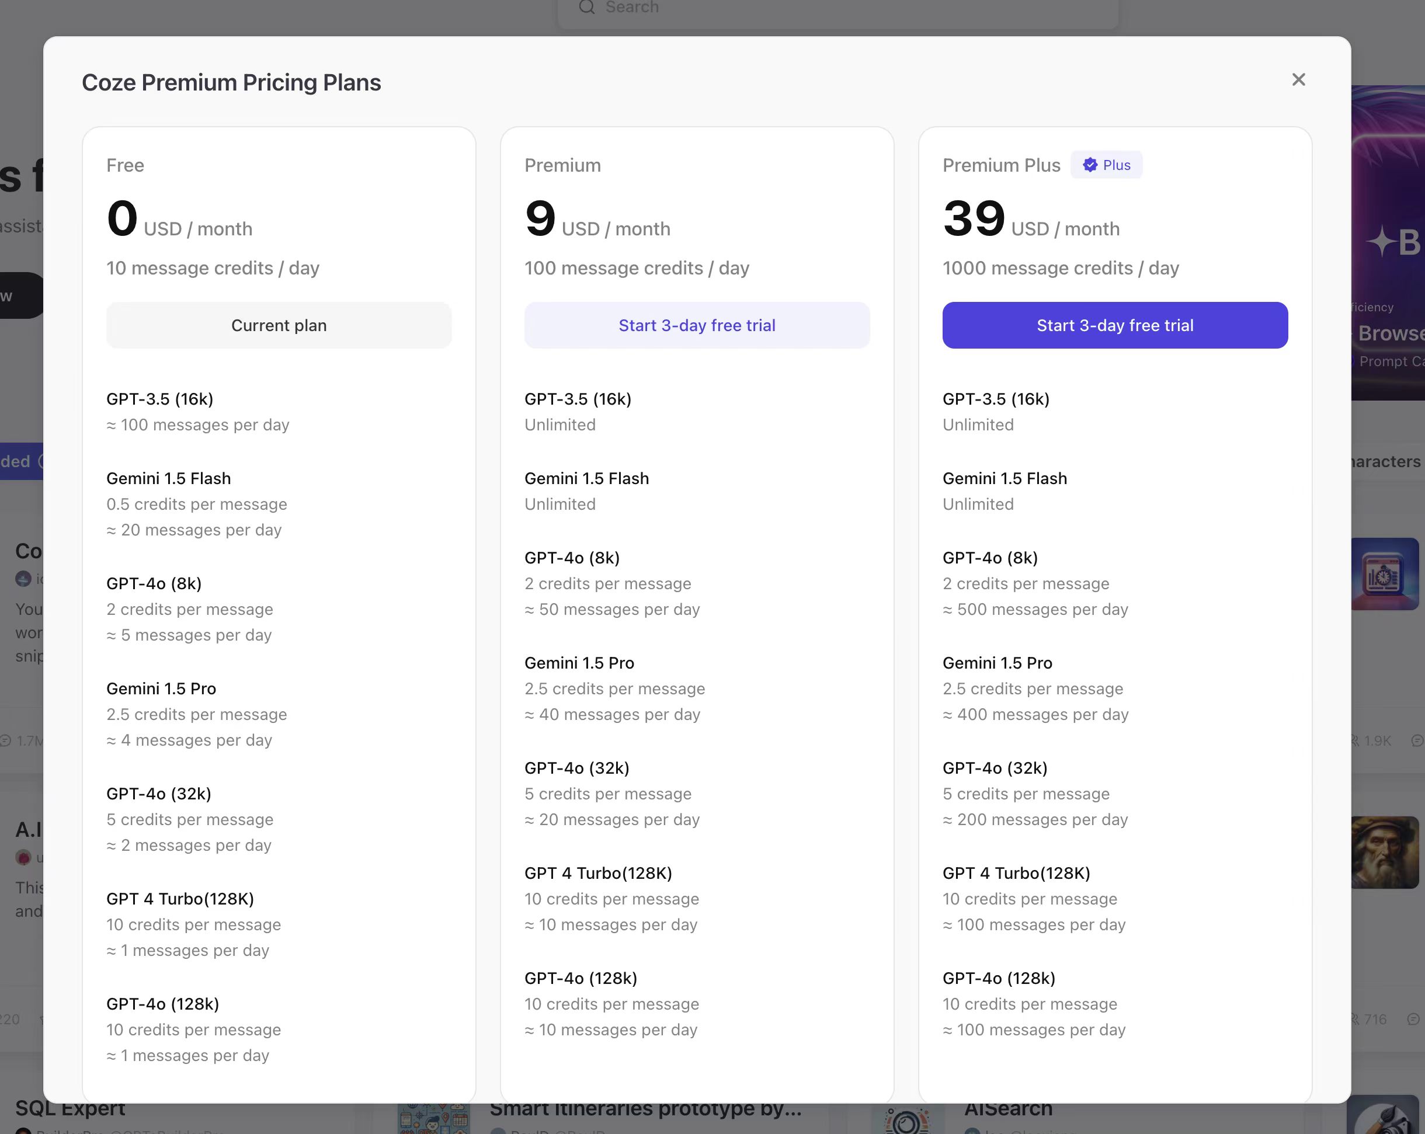Click 'Gemini 1.5 Flash' in the Free plan
Viewport: 1425px width, 1134px height.
coord(169,478)
